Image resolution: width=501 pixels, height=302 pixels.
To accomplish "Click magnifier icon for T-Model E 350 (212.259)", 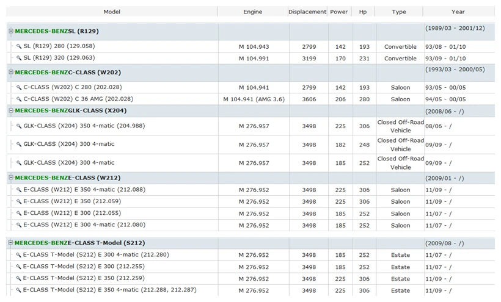I will (x=18, y=278).
